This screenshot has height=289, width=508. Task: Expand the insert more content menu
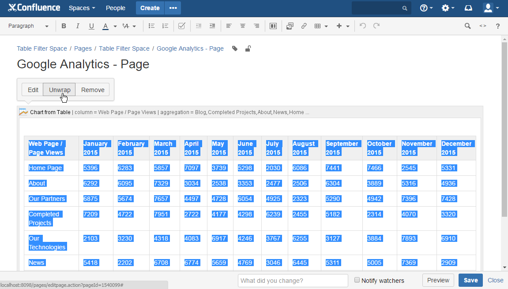point(348,26)
